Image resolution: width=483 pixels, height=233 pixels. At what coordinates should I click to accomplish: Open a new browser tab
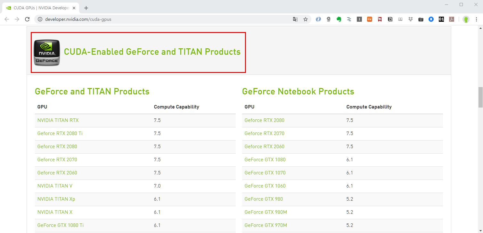(86, 8)
